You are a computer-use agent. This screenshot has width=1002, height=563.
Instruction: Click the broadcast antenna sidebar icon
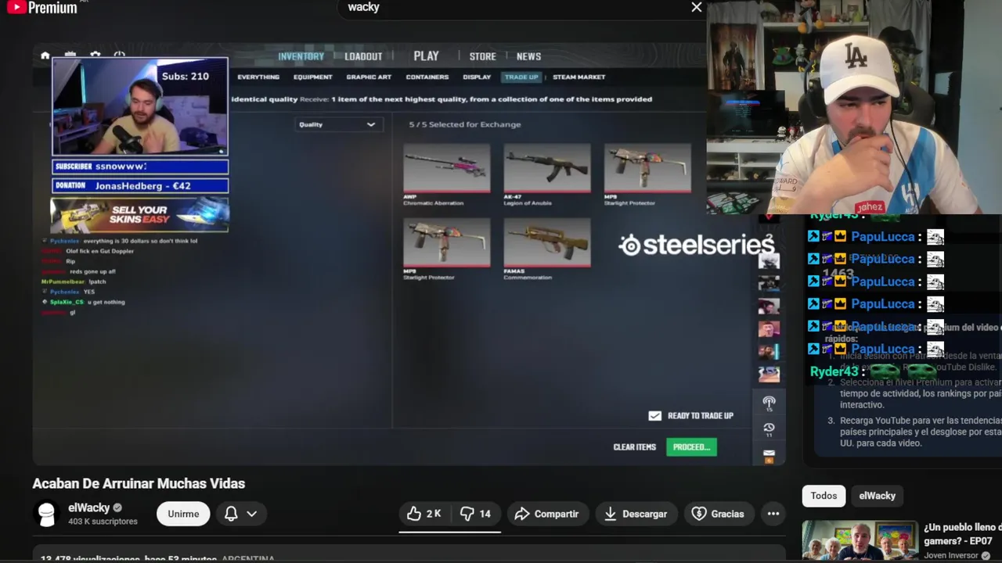769,403
